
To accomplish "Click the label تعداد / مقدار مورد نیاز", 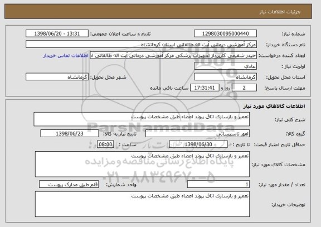I will (281, 185).
